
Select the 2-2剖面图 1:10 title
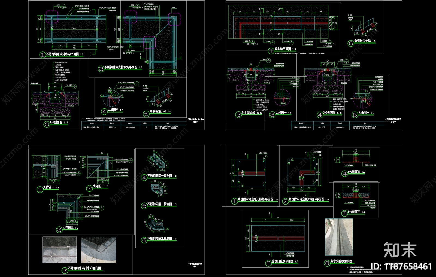330,113
